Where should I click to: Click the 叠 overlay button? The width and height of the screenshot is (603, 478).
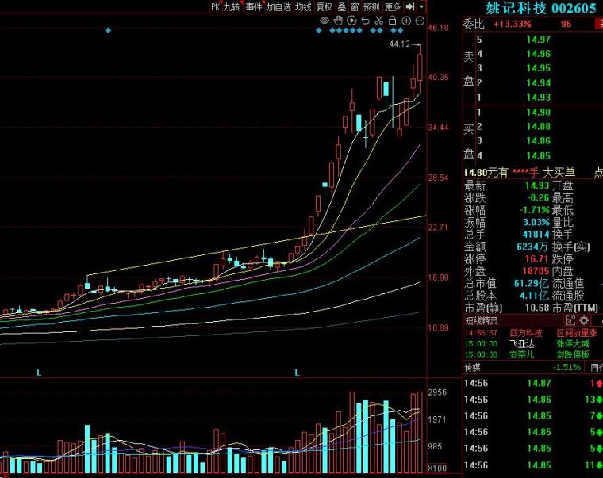tap(342, 6)
